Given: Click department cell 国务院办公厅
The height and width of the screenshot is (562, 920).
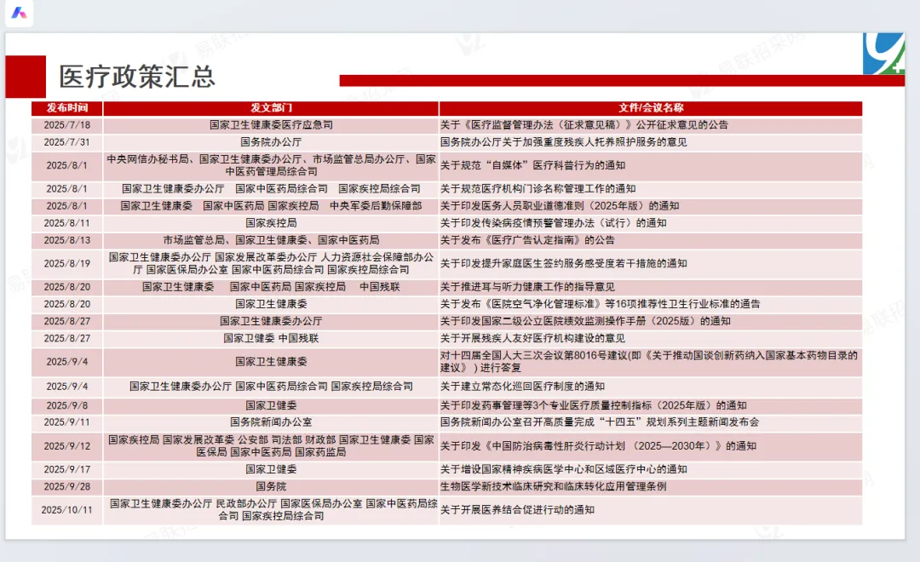Looking at the screenshot, I should [x=271, y=142].
